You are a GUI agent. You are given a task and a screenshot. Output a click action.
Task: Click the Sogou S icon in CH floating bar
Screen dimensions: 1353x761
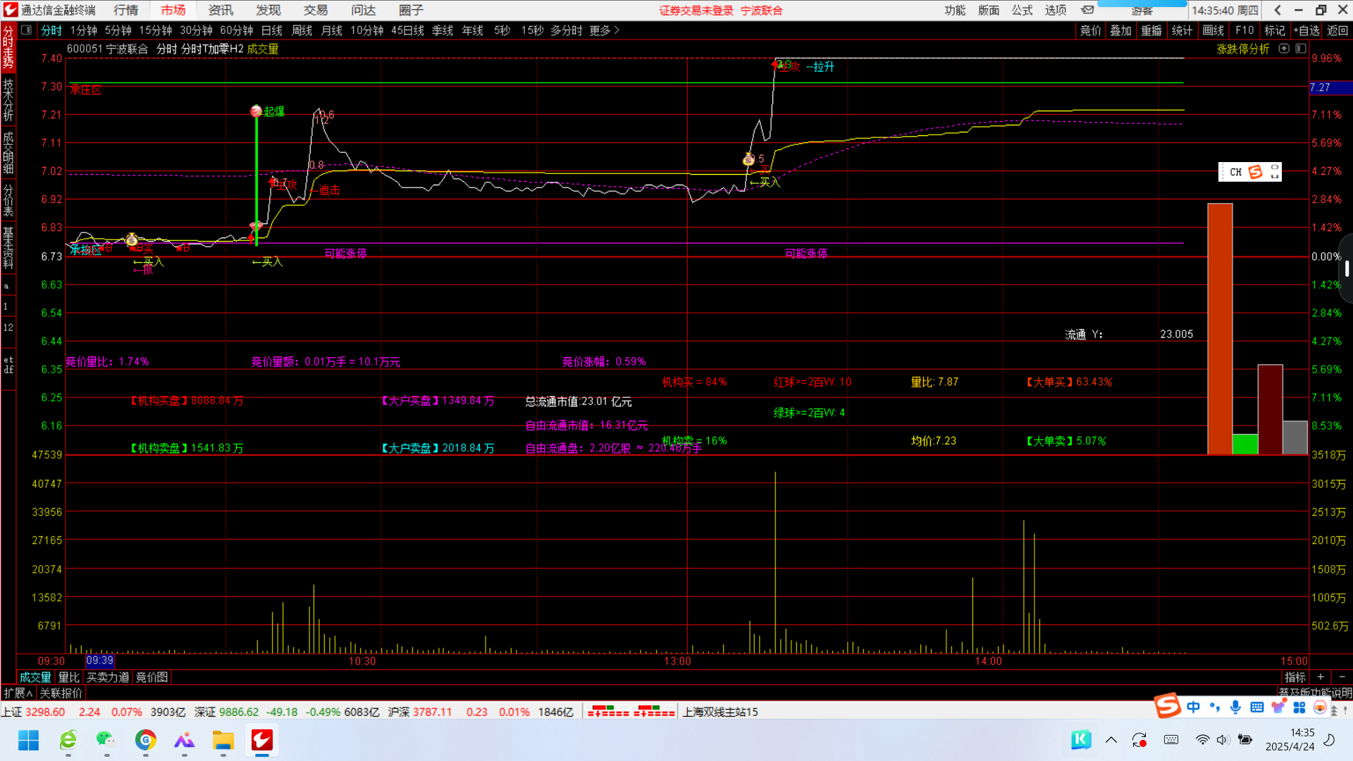click(x=1255, y=172)
